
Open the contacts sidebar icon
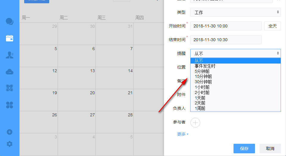click(x=10, y=55)
